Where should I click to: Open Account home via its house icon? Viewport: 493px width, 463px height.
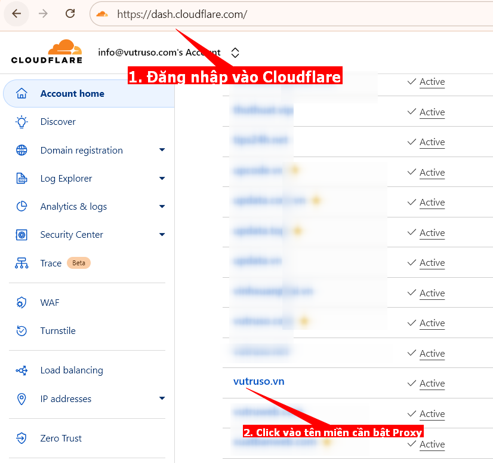21,93
